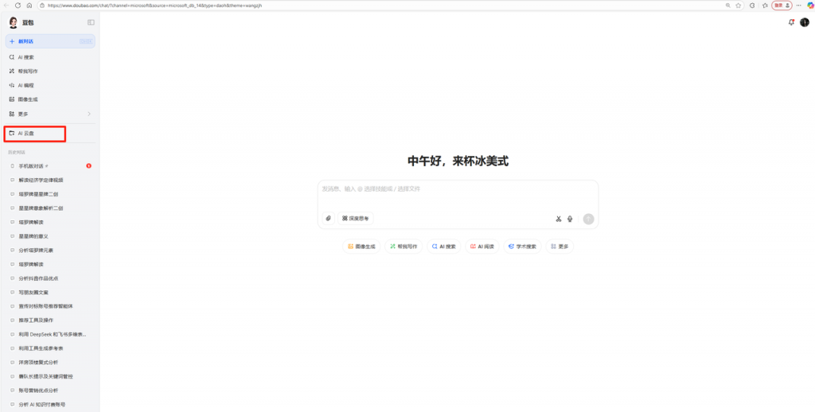815x412 pixels.
Task: Start a new chat with 新对话
Action: tap(50, 41)
